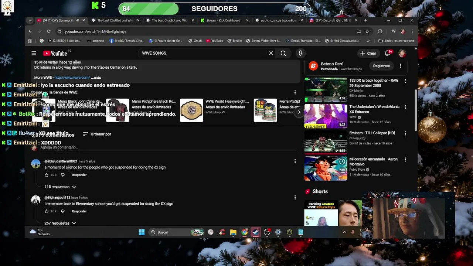The image size is (473, 266).
Task: Dislike the abhyudaytiwari8021 comment
Action: (62, 175)
